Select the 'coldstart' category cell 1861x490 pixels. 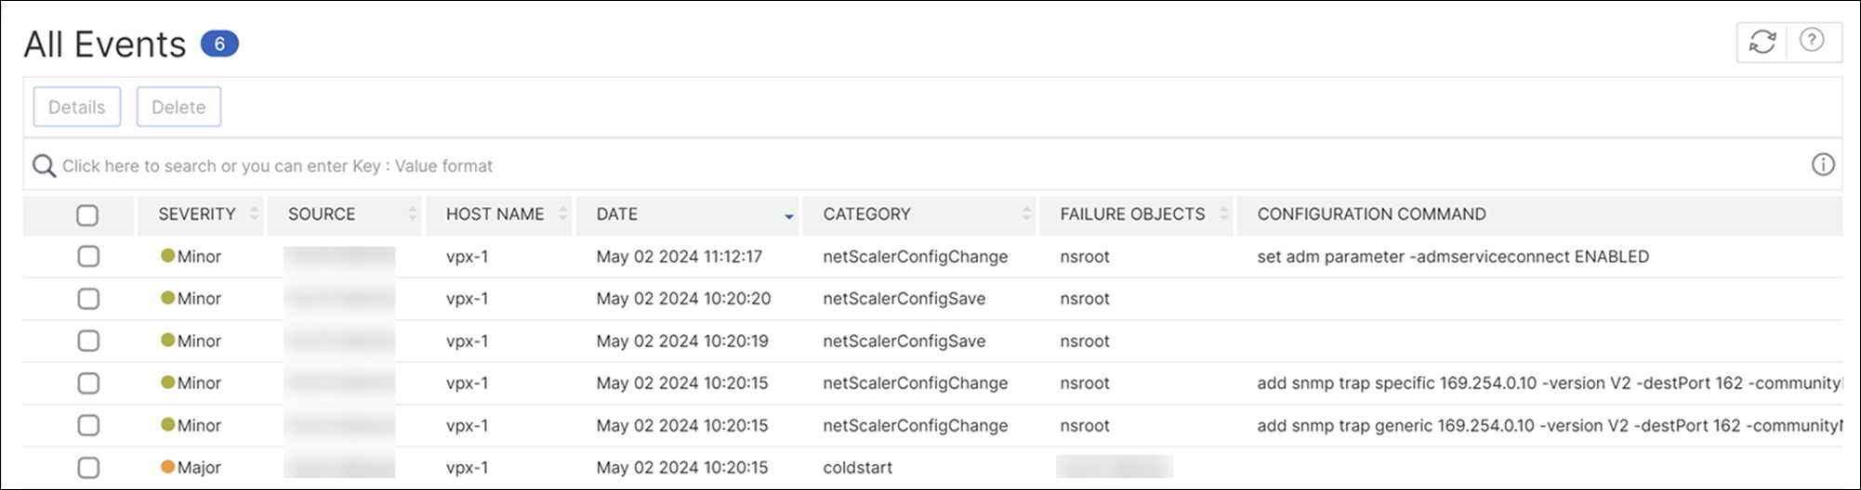[857, 468]
